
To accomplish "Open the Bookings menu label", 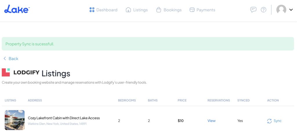I will point(172,10).
